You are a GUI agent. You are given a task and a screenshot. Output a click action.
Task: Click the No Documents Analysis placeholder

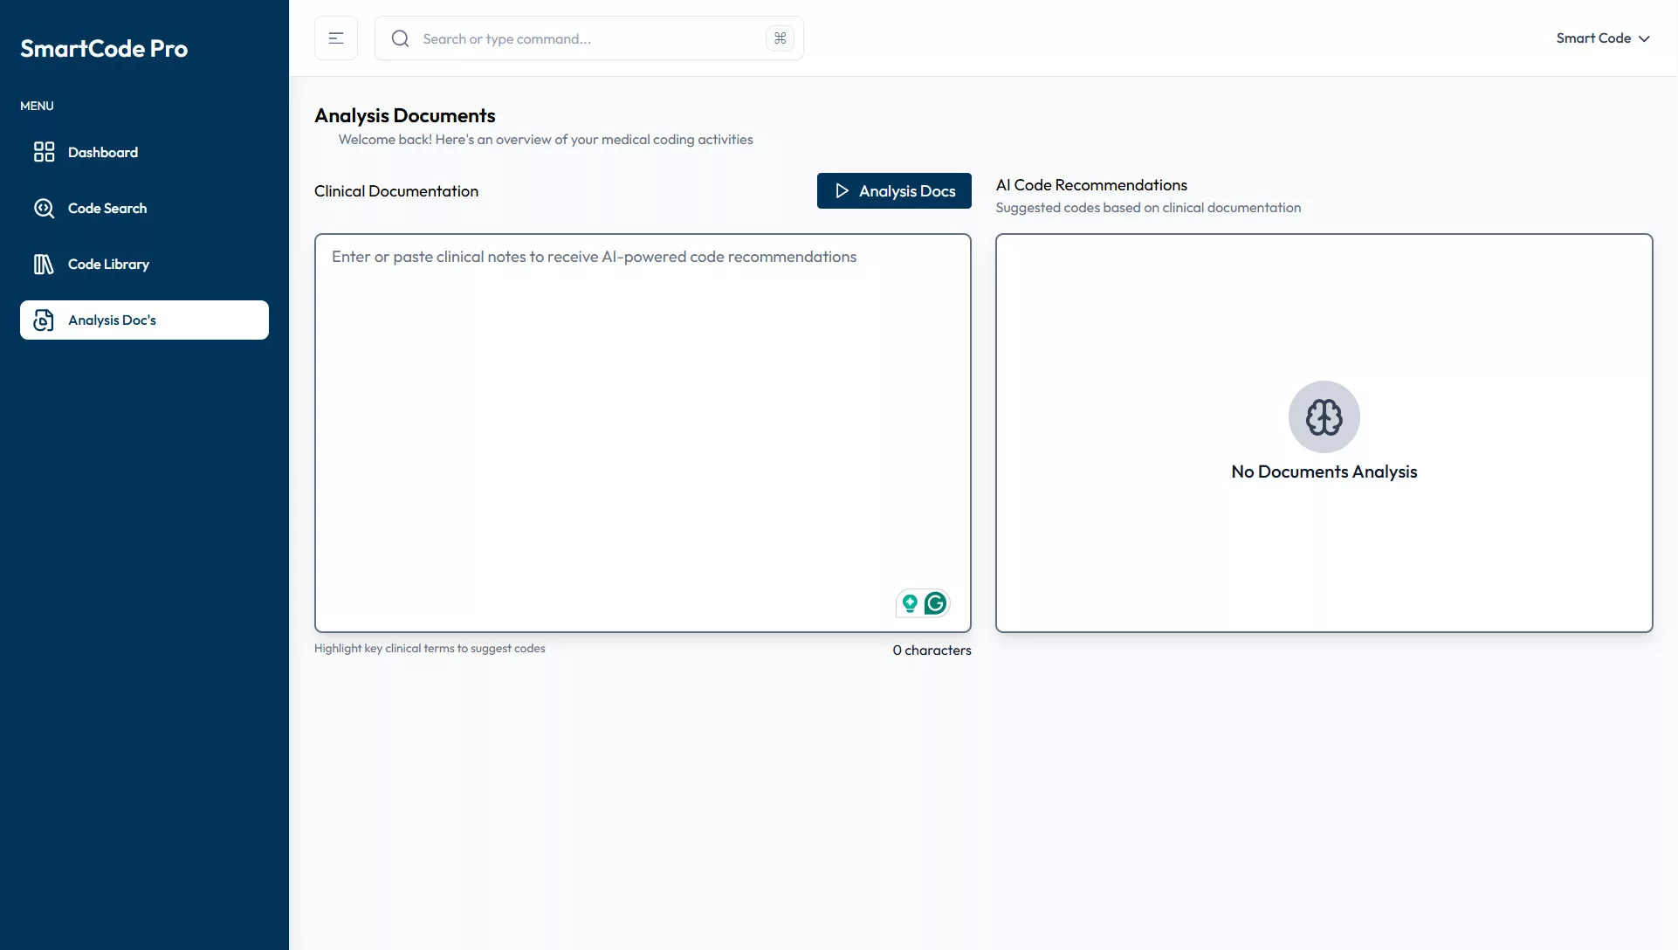pyautogui.click(x=1324, y=472)
